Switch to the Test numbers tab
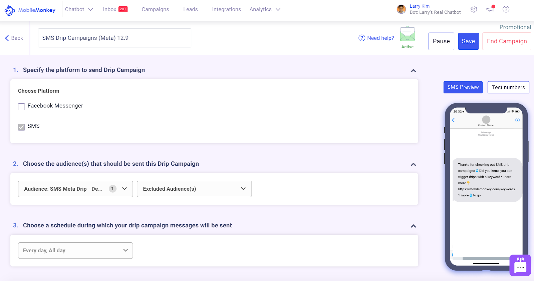The height and width of the screenshot is (281, 534). (508, 87)
